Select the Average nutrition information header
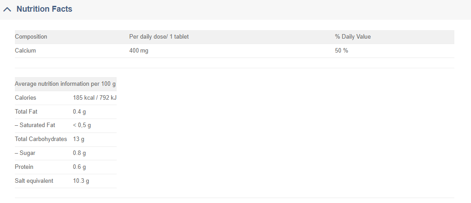471x203 pixels. pyautogui.click(x=65, y=84)
